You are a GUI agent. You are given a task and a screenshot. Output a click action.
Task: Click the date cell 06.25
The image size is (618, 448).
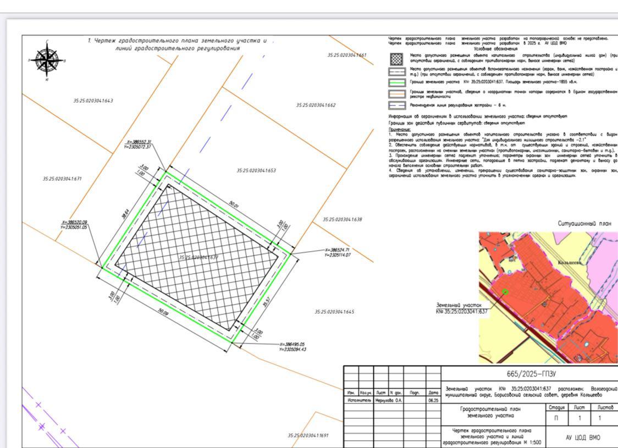433,401
